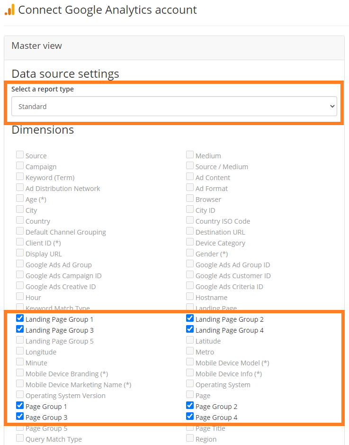Click the Data source settings heading
This screenshot has width=349, height=445.
(x=65, y=74)
